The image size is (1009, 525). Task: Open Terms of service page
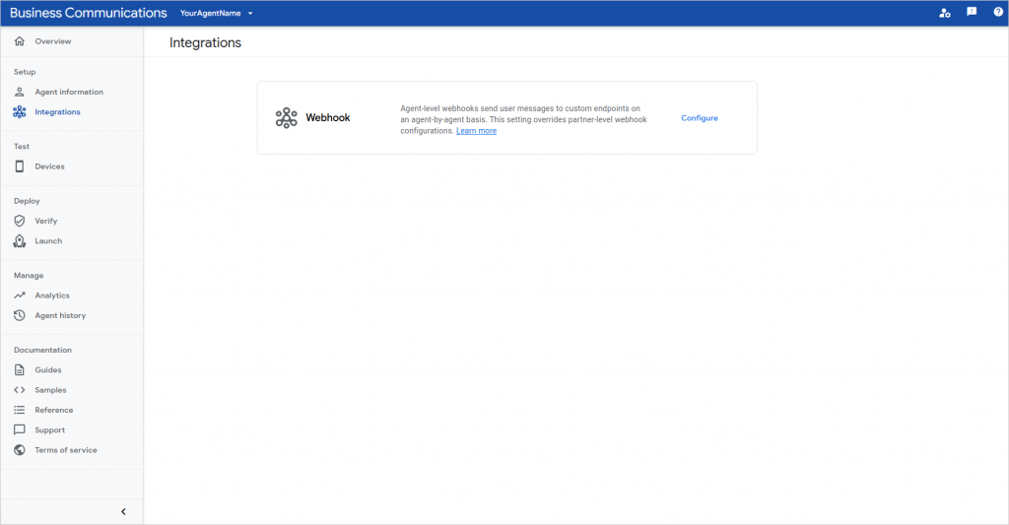click(65, 450)
